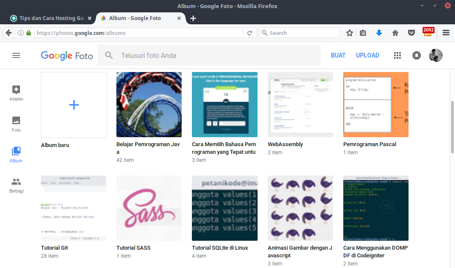The width and height of the screenshot is (455, 268).
Task: Open a new browser tab
Action: click(193, 18)
